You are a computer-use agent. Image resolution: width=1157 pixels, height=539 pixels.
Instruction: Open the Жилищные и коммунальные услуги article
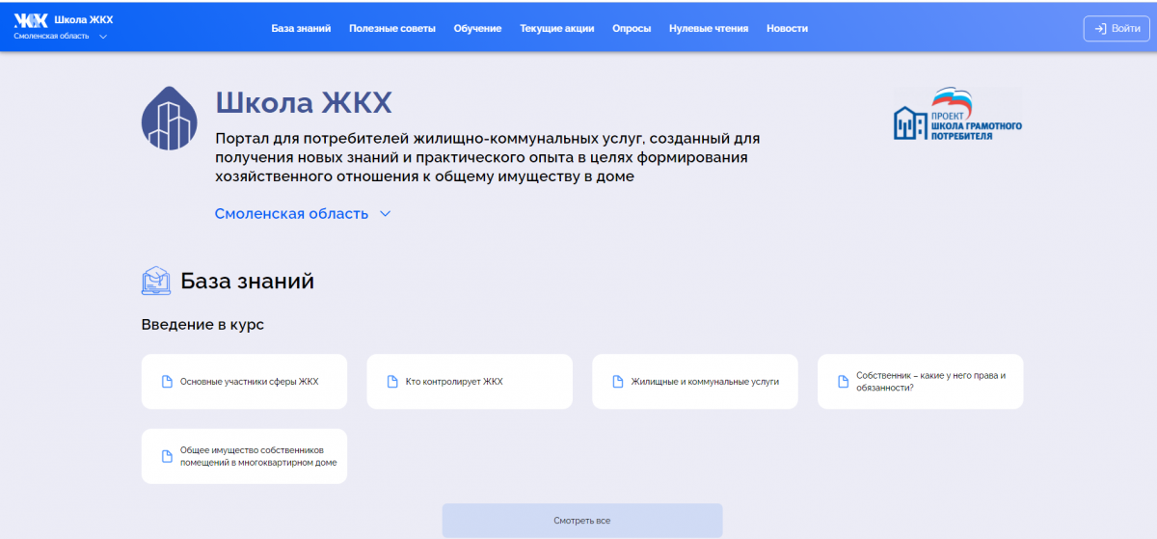pos(695,382)
